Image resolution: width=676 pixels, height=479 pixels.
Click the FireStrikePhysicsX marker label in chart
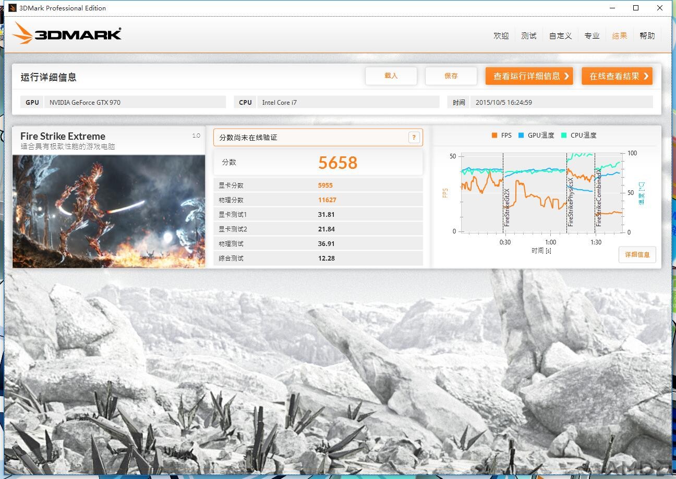pos(571,202)
